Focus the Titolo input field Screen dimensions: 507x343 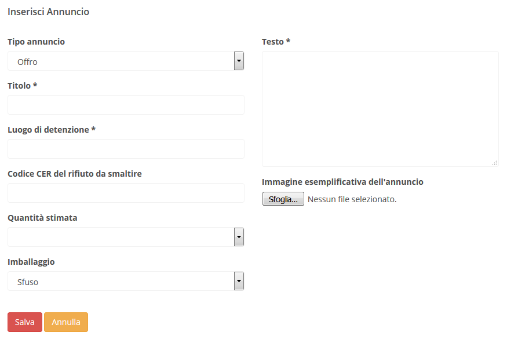[x=126, y=105]
